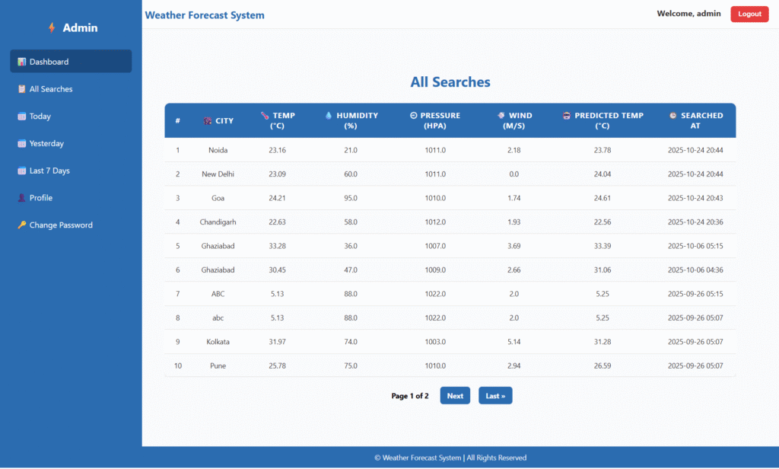Click the Weather Forecast System title link
Viewport: 779px width, 469px height.
[205, 15]
